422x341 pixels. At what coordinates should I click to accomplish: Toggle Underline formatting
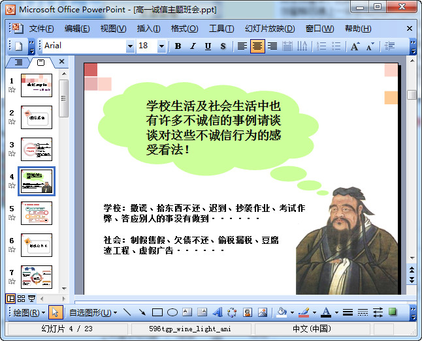tap(208, 46)
